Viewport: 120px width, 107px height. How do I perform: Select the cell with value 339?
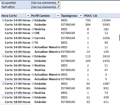106,97
